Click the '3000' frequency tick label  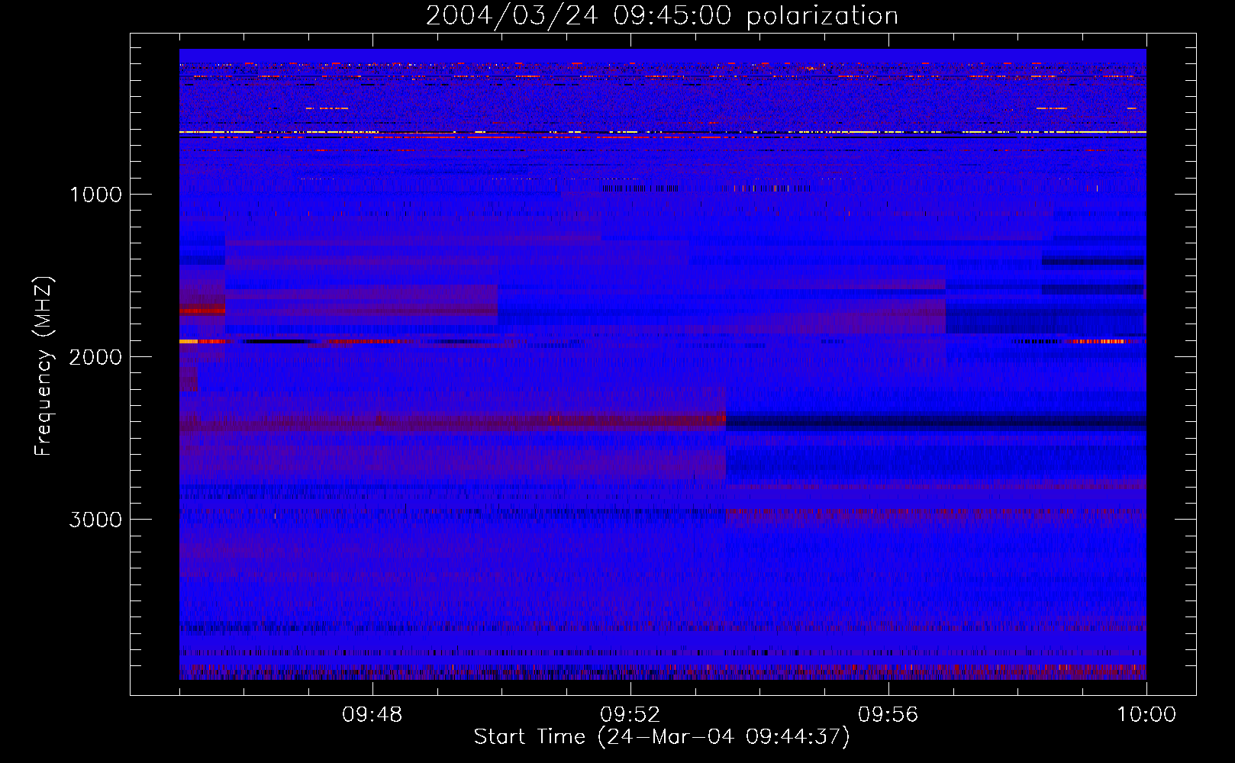click(95, 520)
